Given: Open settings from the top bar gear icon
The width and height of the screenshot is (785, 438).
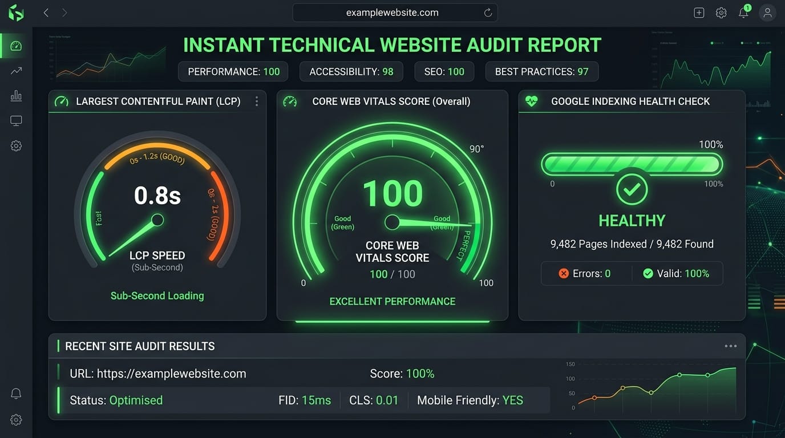Looking at the screenshot, I should (721, 13).
